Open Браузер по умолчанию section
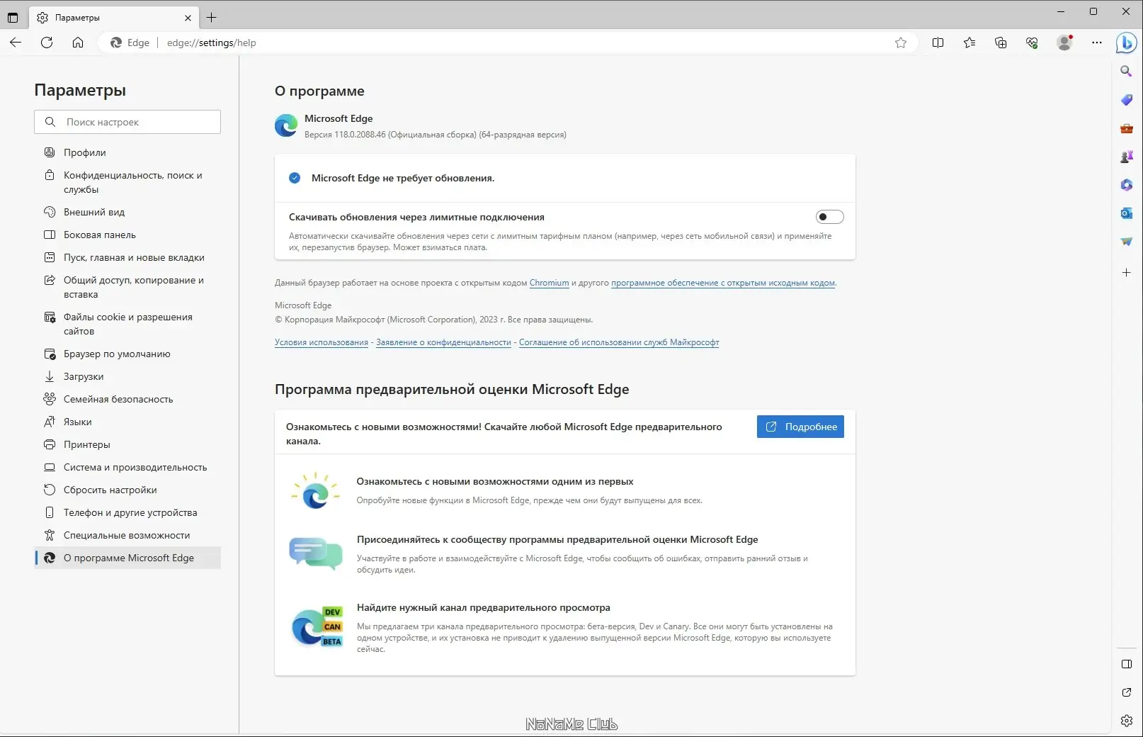This screenshot has width=1143, height=737. [x=127, y=354]
